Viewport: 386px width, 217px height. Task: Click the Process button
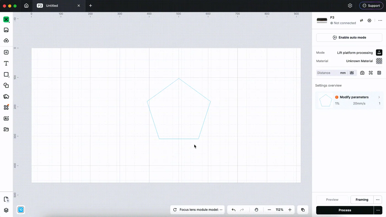tap(345, 210)
